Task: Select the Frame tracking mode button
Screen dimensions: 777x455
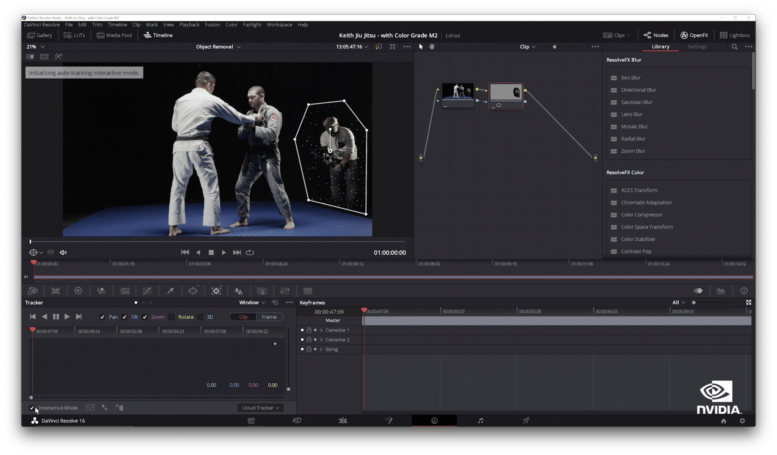Action: [x=269, y=317]
